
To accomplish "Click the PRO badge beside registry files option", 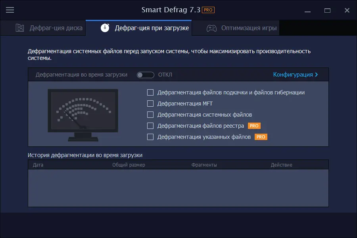I will point(254,126).
